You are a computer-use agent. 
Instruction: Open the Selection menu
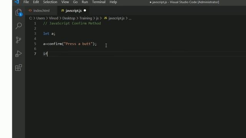[50, 2]
